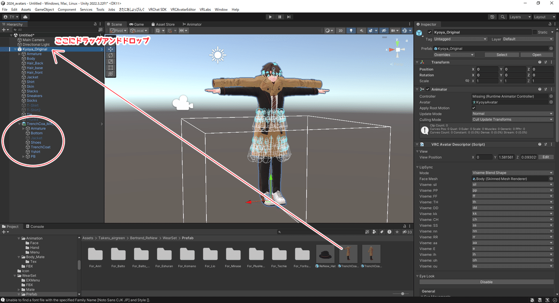
Task: Open the Culling Mode dropdown
Action: [512, 119]
